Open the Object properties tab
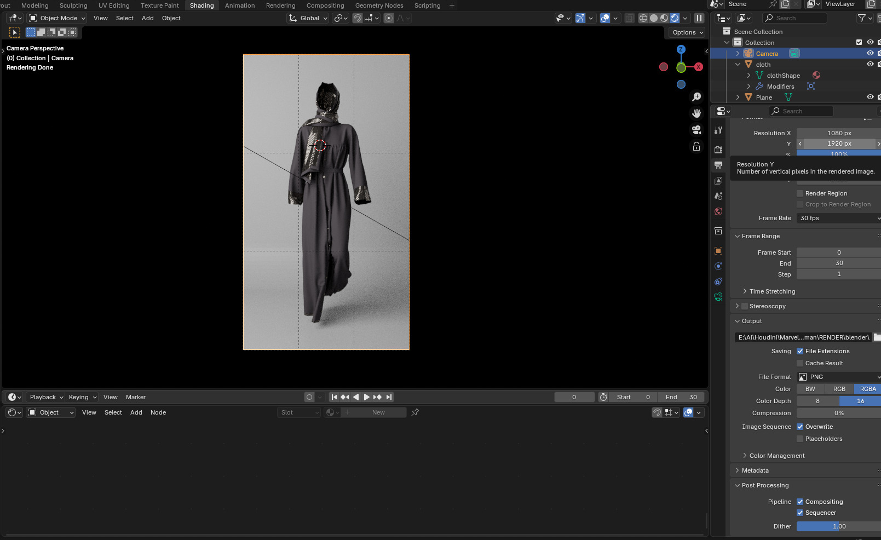Image resolution: width=881 pixels, height=540 pixels. point(718,250)
